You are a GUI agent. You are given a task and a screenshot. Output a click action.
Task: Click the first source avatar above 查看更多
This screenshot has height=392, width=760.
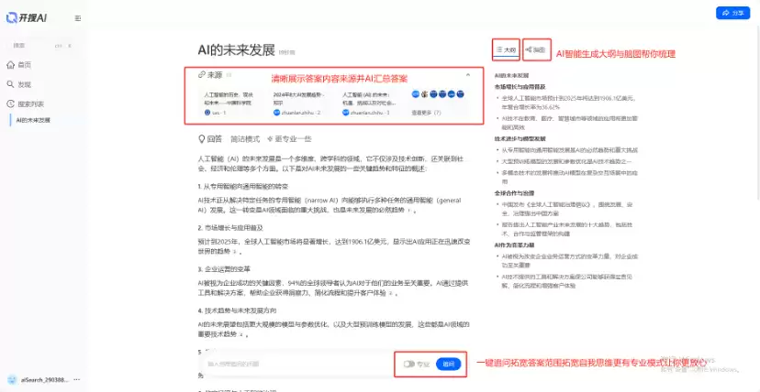(416, 94)
